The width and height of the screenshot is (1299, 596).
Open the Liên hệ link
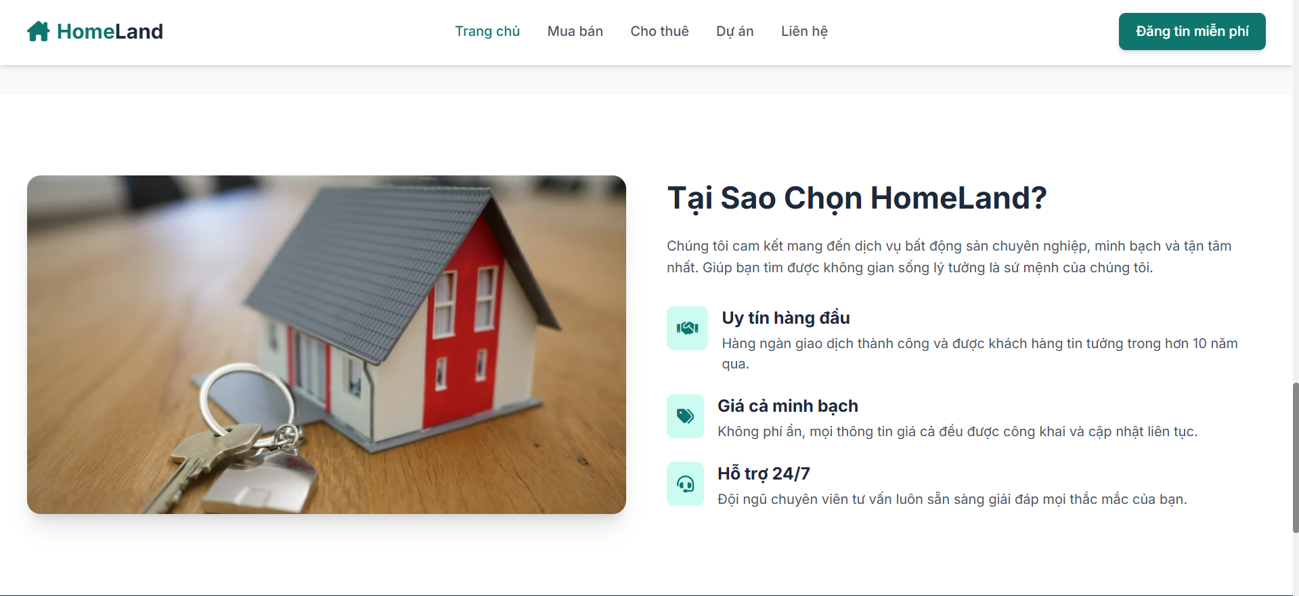[x=804, y=31]
